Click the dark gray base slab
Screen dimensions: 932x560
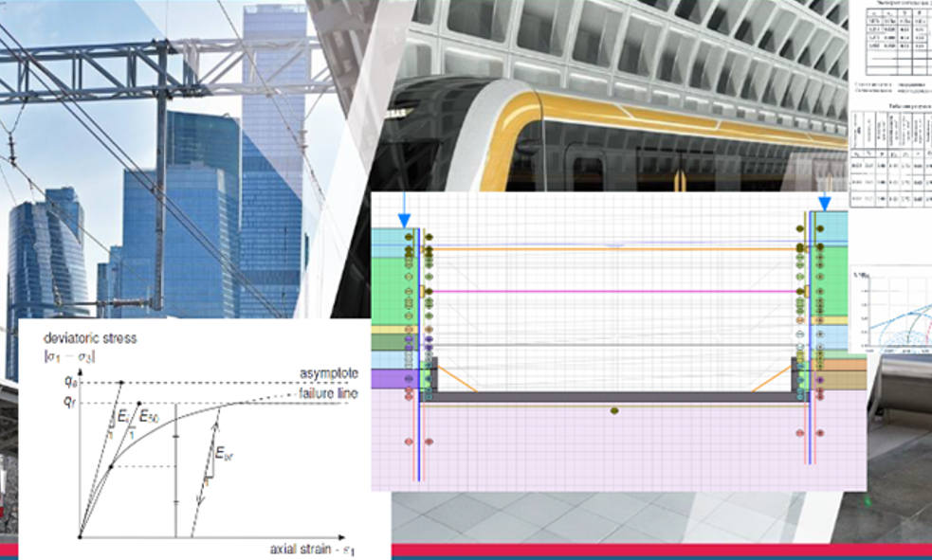click(x=614, y=397)
